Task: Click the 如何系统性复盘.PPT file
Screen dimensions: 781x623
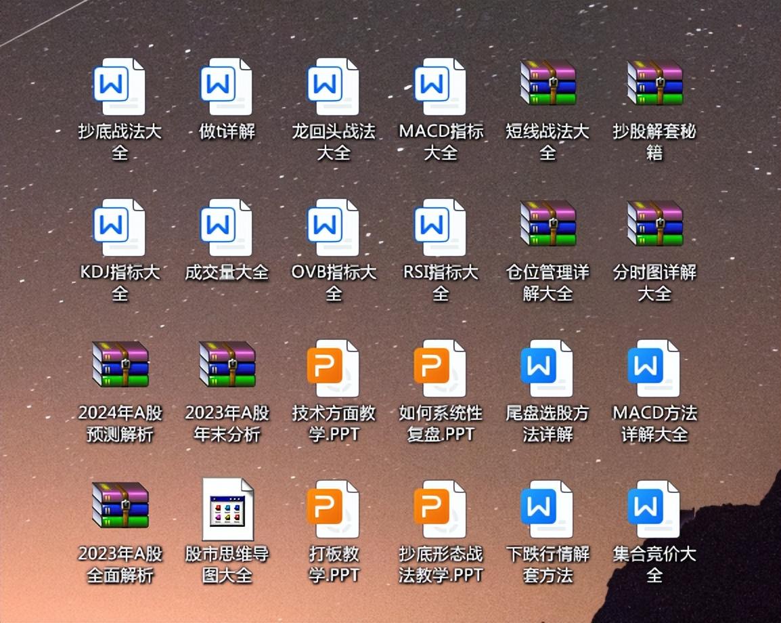Action: [441, 368]
